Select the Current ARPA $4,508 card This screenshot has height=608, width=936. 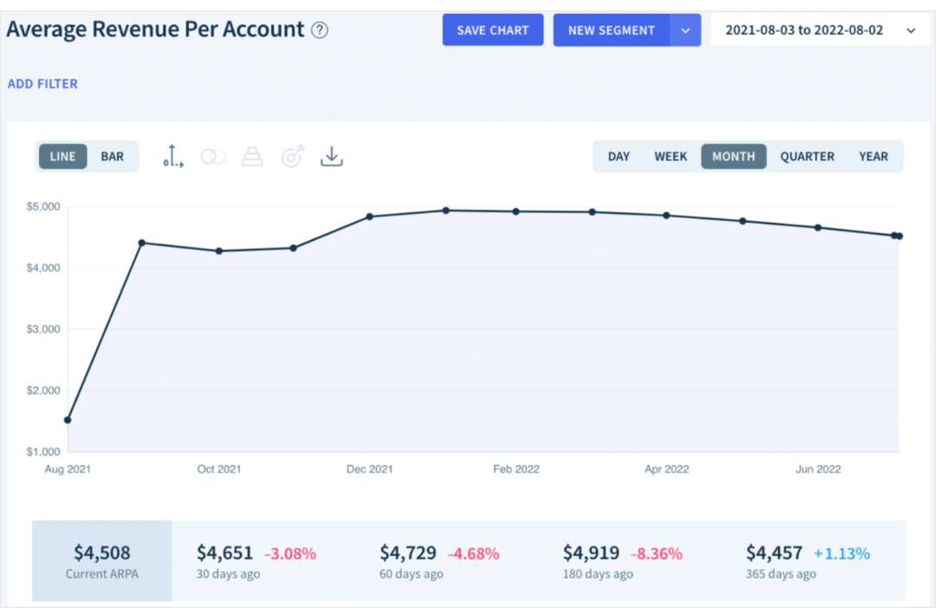pyautogui.click(x=102, y=561)
